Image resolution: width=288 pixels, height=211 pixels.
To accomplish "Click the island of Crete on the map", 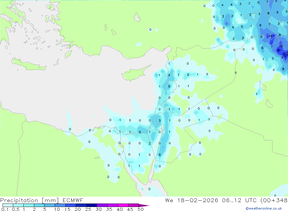I will (29, 64).
